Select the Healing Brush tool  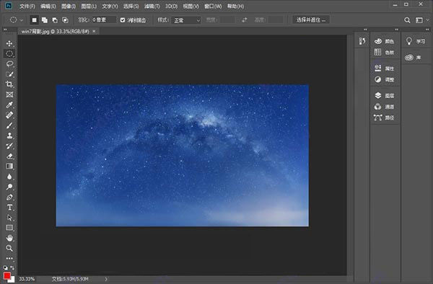tap(9, 115)
